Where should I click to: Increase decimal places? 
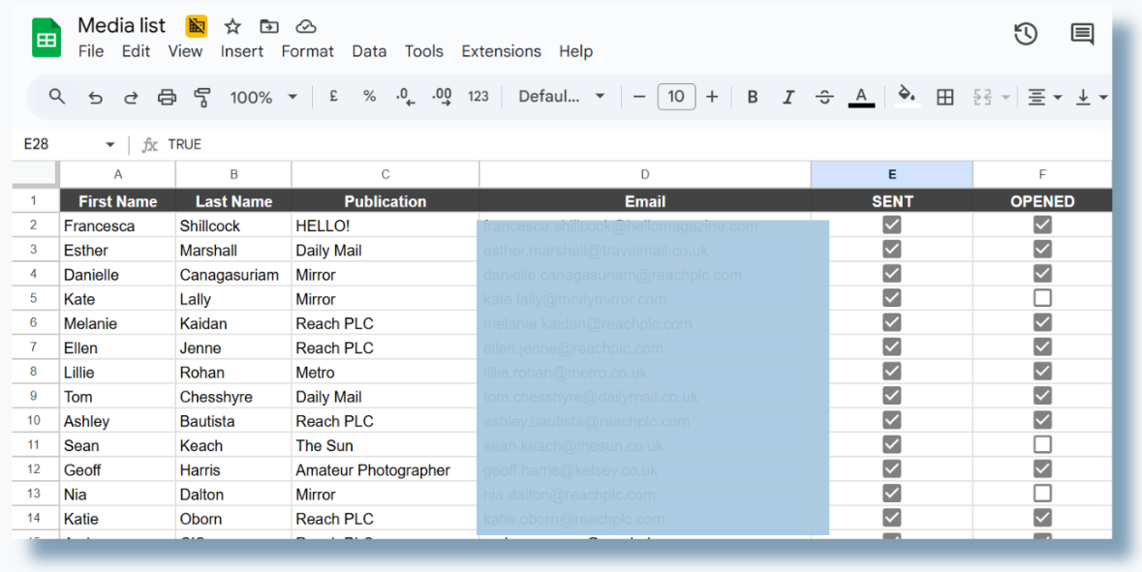coord(442,97)
